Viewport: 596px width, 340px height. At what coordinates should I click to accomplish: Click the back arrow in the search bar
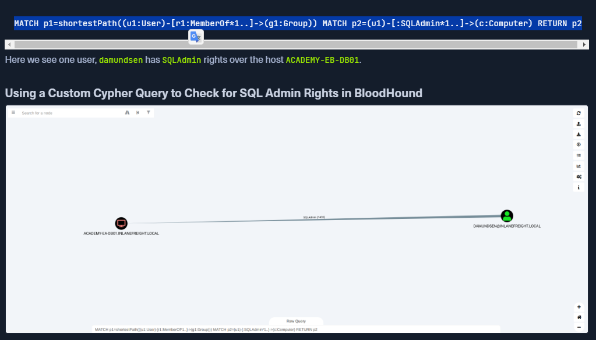click(137, 112)
